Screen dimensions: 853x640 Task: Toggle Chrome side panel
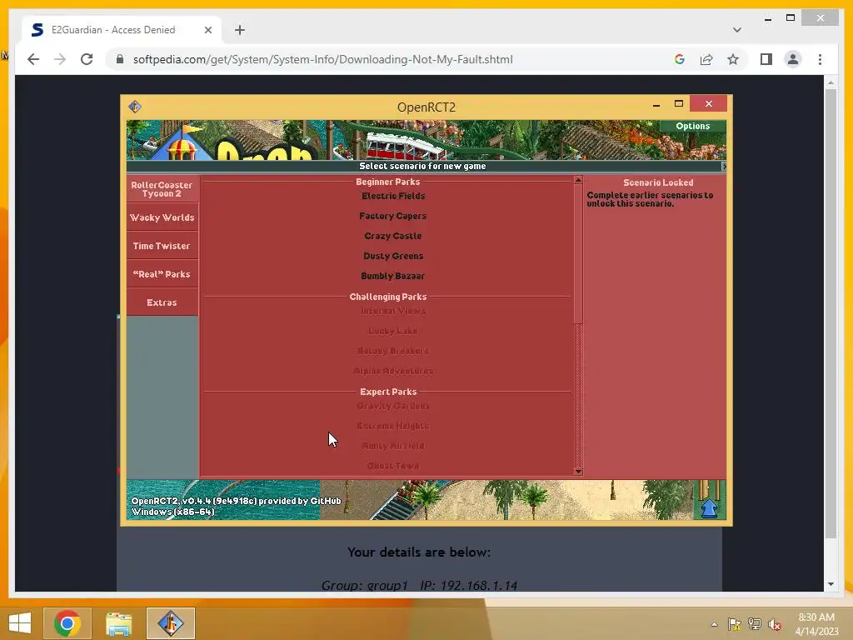766,59
